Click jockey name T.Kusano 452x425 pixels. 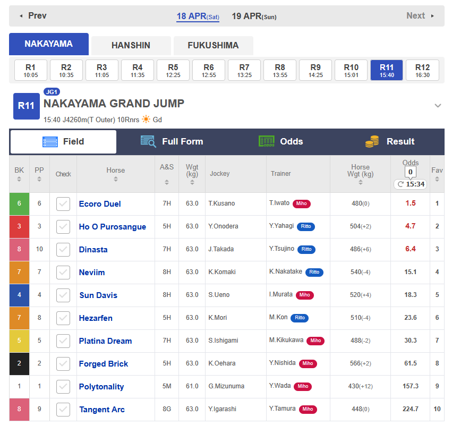pos(221,203)
